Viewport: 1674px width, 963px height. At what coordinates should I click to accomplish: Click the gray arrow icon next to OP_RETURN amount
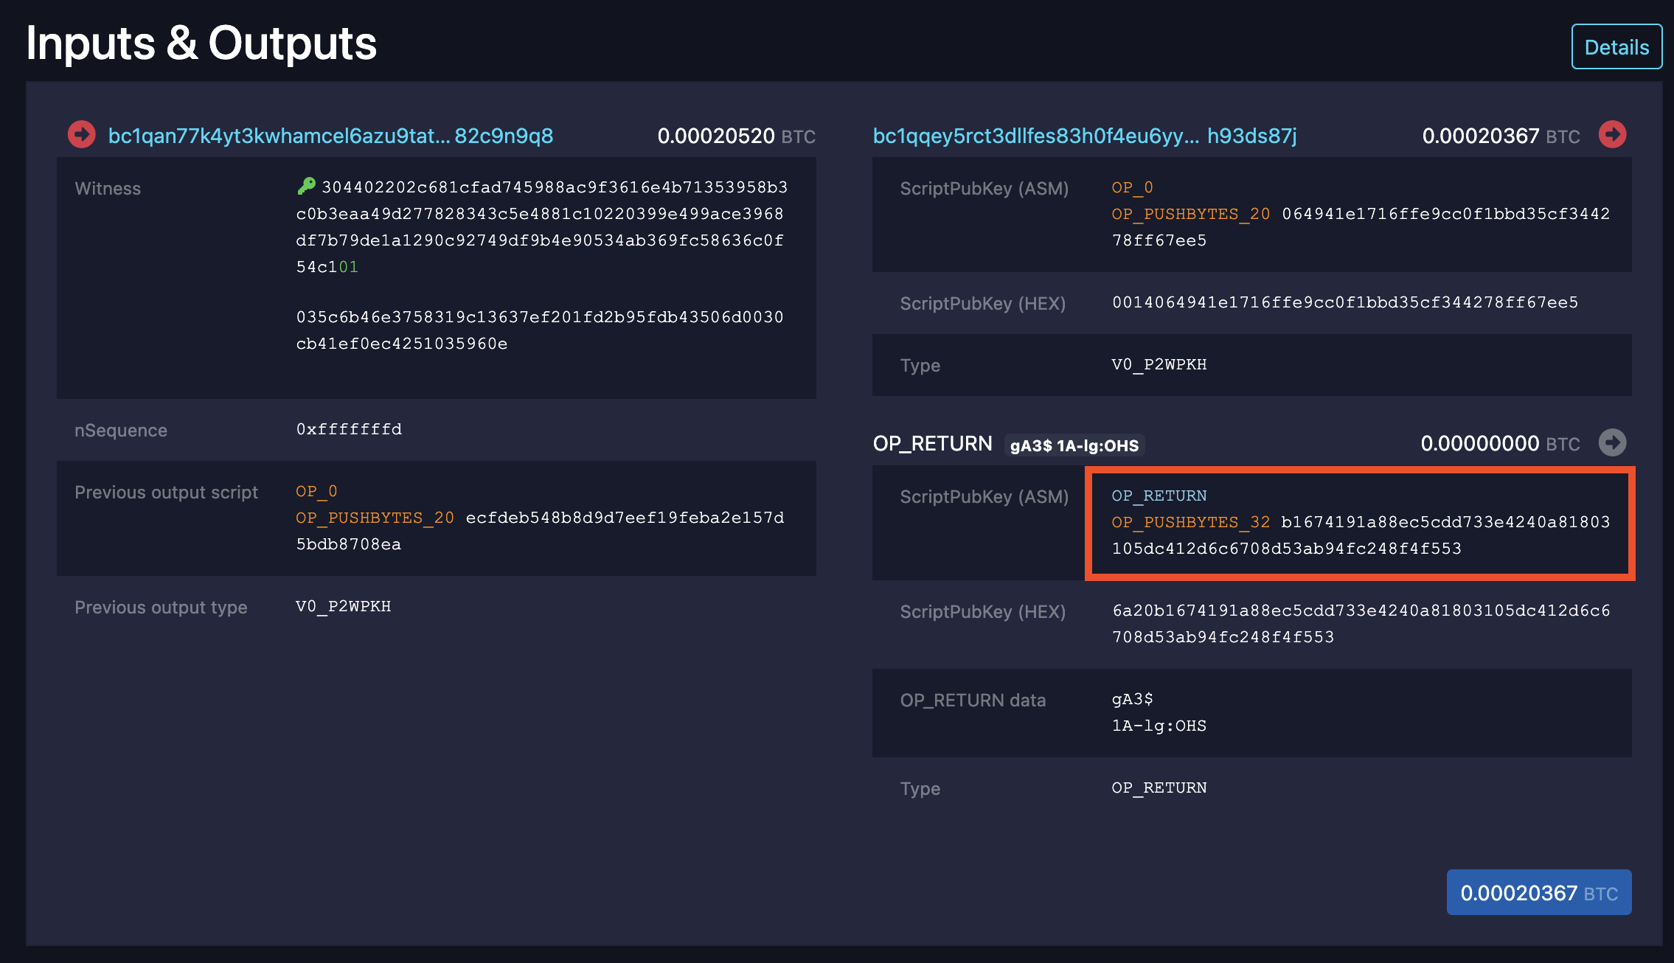(x=1614, y=443)
